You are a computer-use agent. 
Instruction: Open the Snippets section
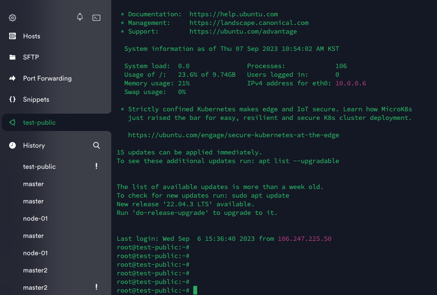click(x=36, y=99)
